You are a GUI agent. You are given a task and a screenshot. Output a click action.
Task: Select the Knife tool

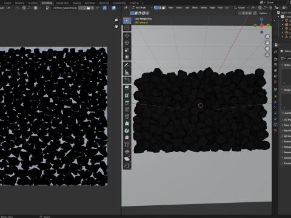pyautogui.click(x=127, y=116)
